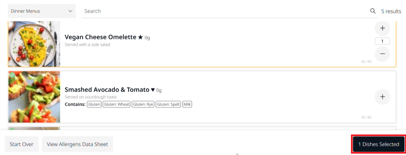Click the 5 results count label
Screen dimensions: 406x155
click(x=391, y=11)
